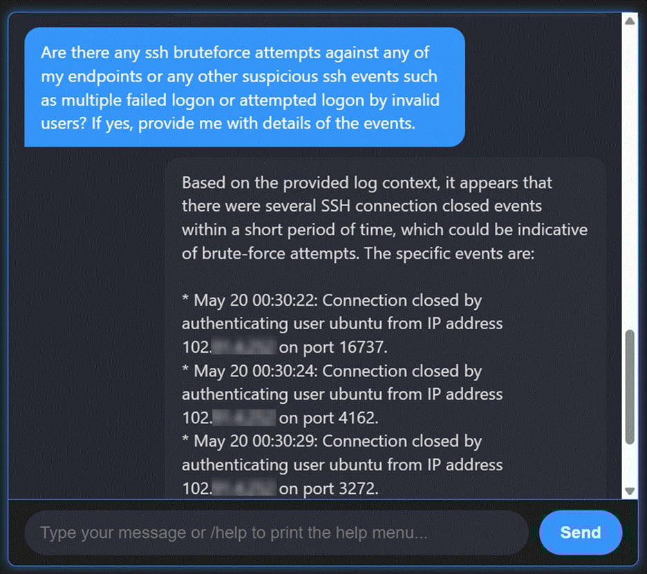
Task: Focus the 'Type your message' input field
Action: pyautogui.click(x=276, y=533)
